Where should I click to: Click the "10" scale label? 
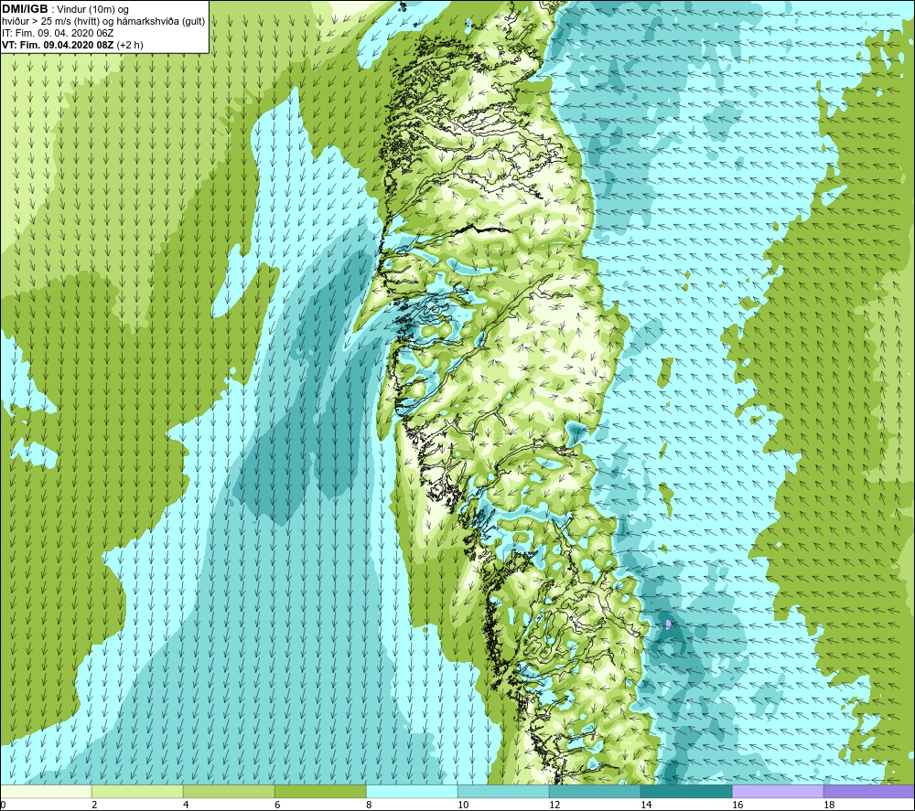click(463, 806)
